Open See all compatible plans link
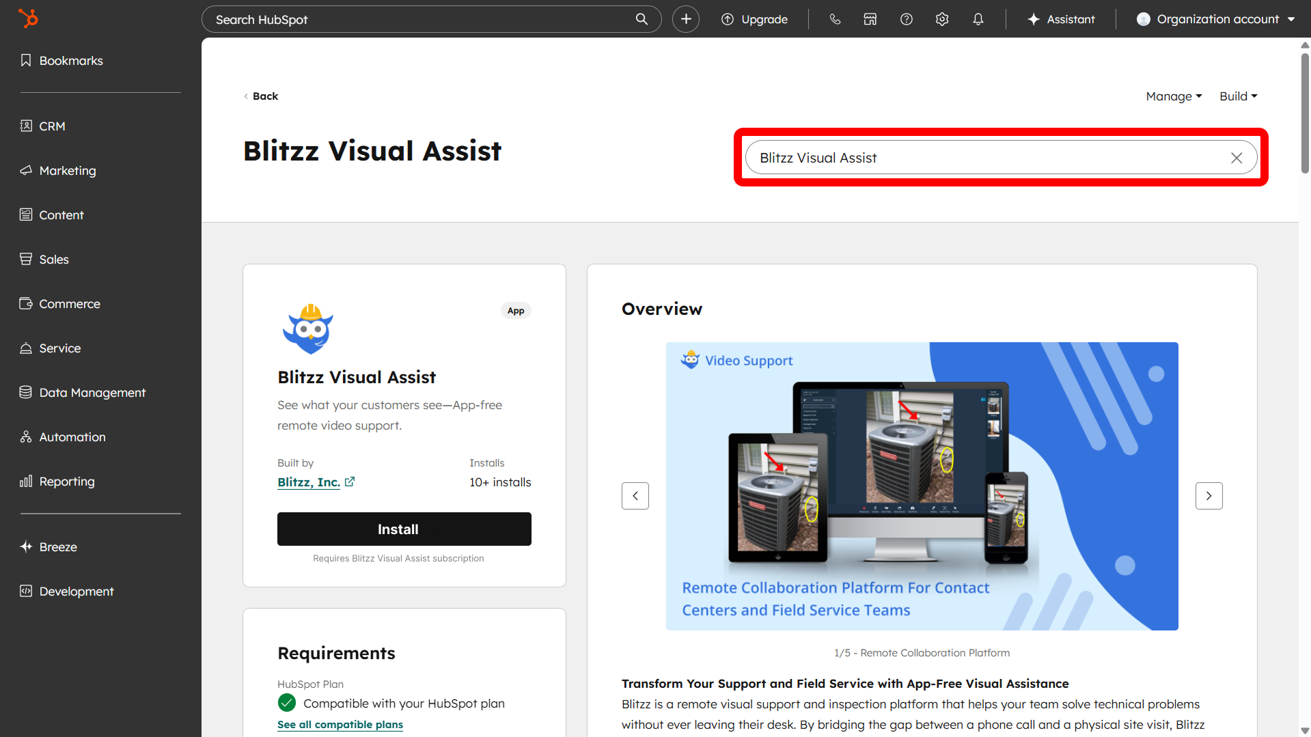Screen dimensions: 1311x737 (x=340, y=725)
